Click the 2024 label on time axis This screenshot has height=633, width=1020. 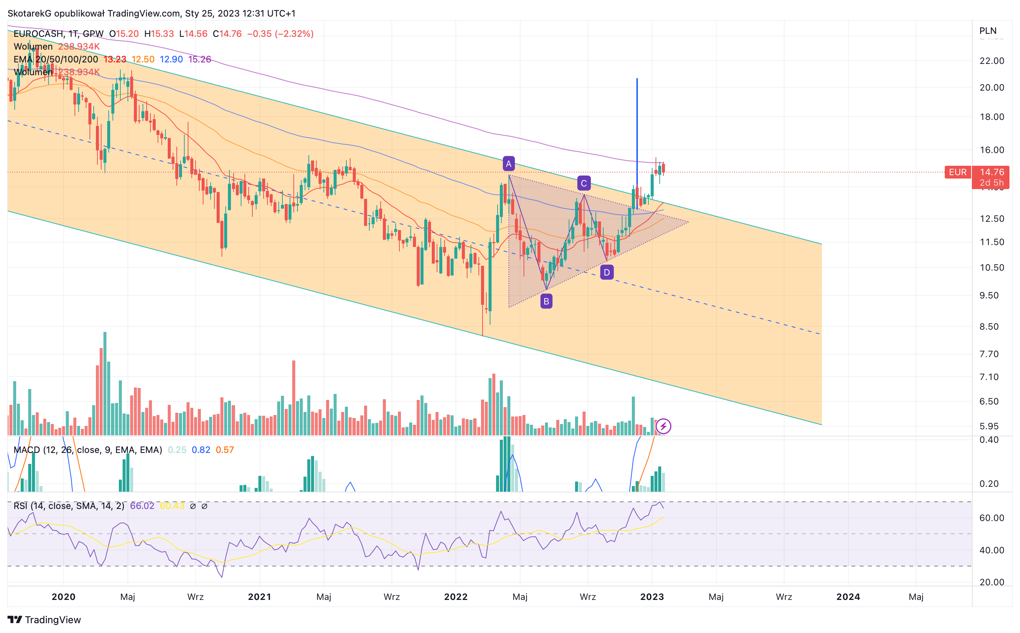point(848,597)
